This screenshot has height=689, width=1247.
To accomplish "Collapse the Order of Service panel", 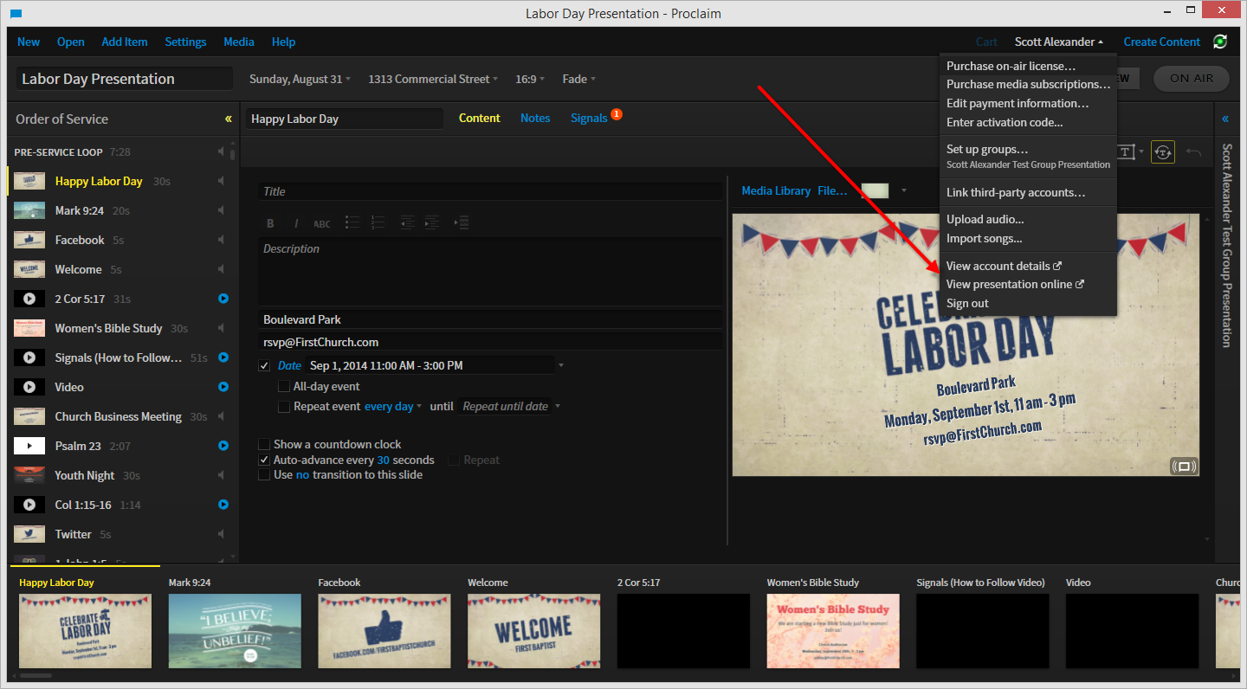I will tap(229, 119).
